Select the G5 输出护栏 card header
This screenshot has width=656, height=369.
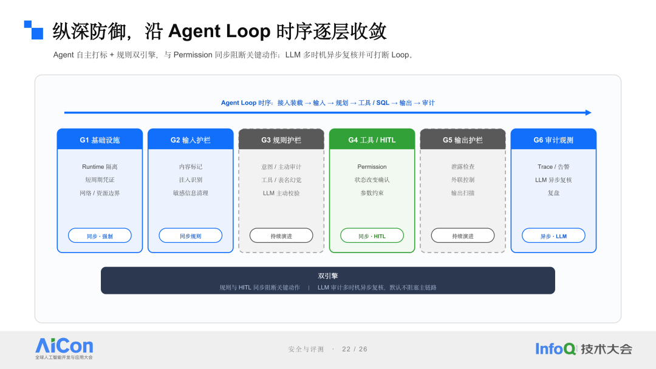pos(463,139)
